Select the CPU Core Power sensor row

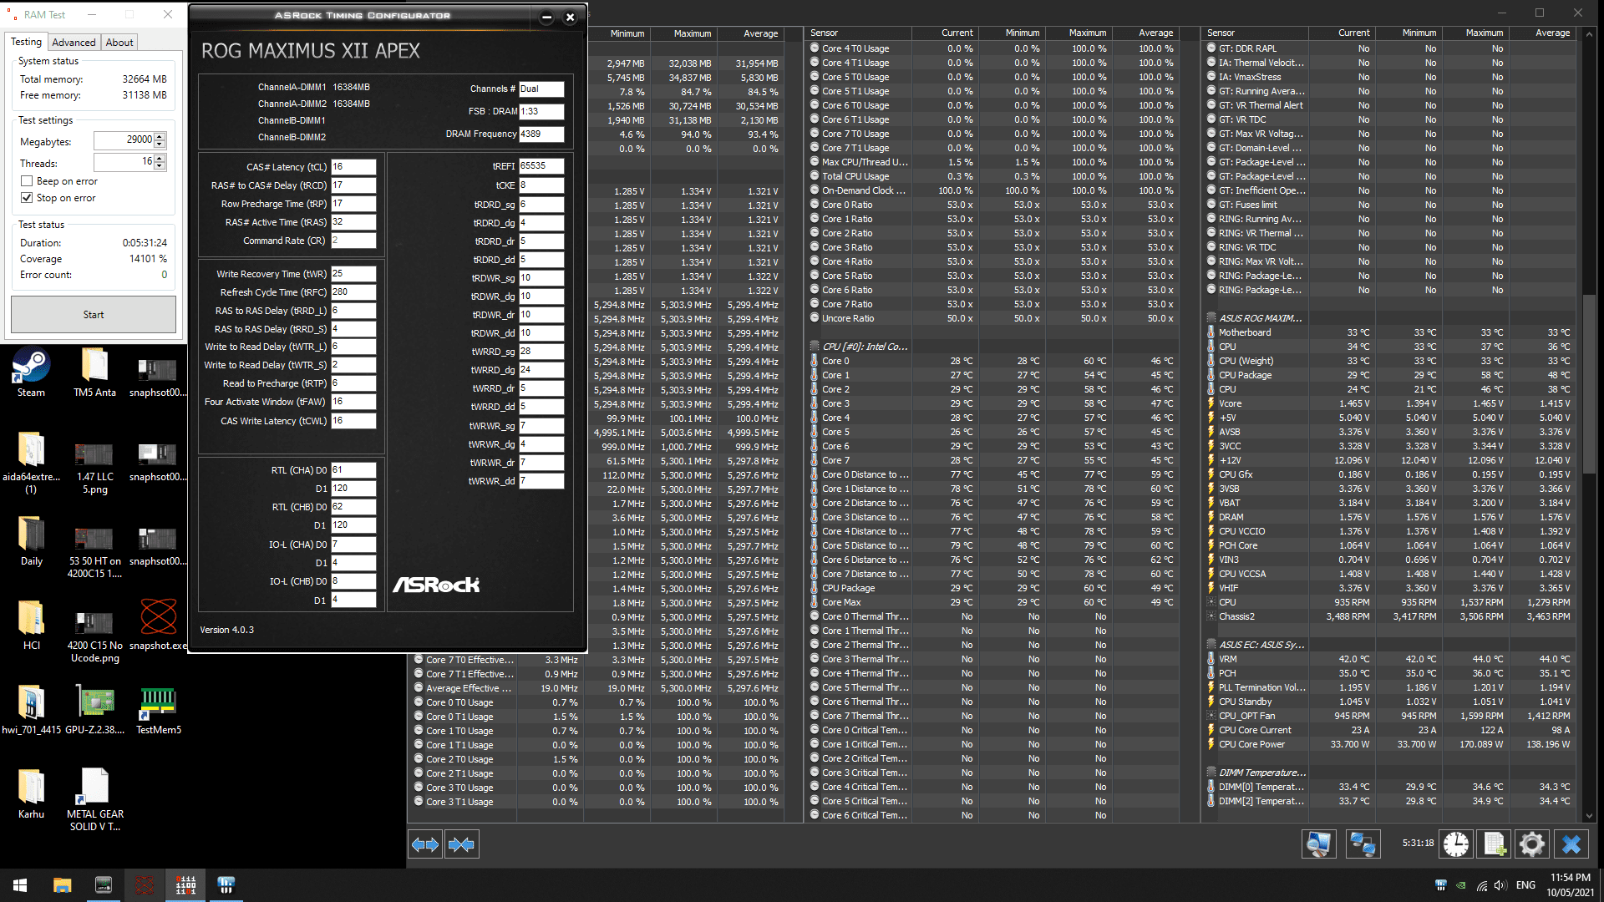coord(1389,744)
